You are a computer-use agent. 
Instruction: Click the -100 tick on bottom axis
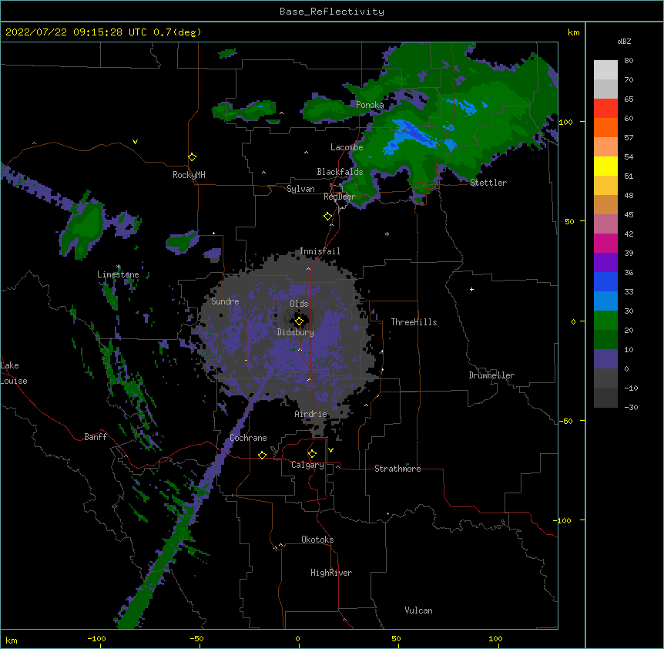96,639
